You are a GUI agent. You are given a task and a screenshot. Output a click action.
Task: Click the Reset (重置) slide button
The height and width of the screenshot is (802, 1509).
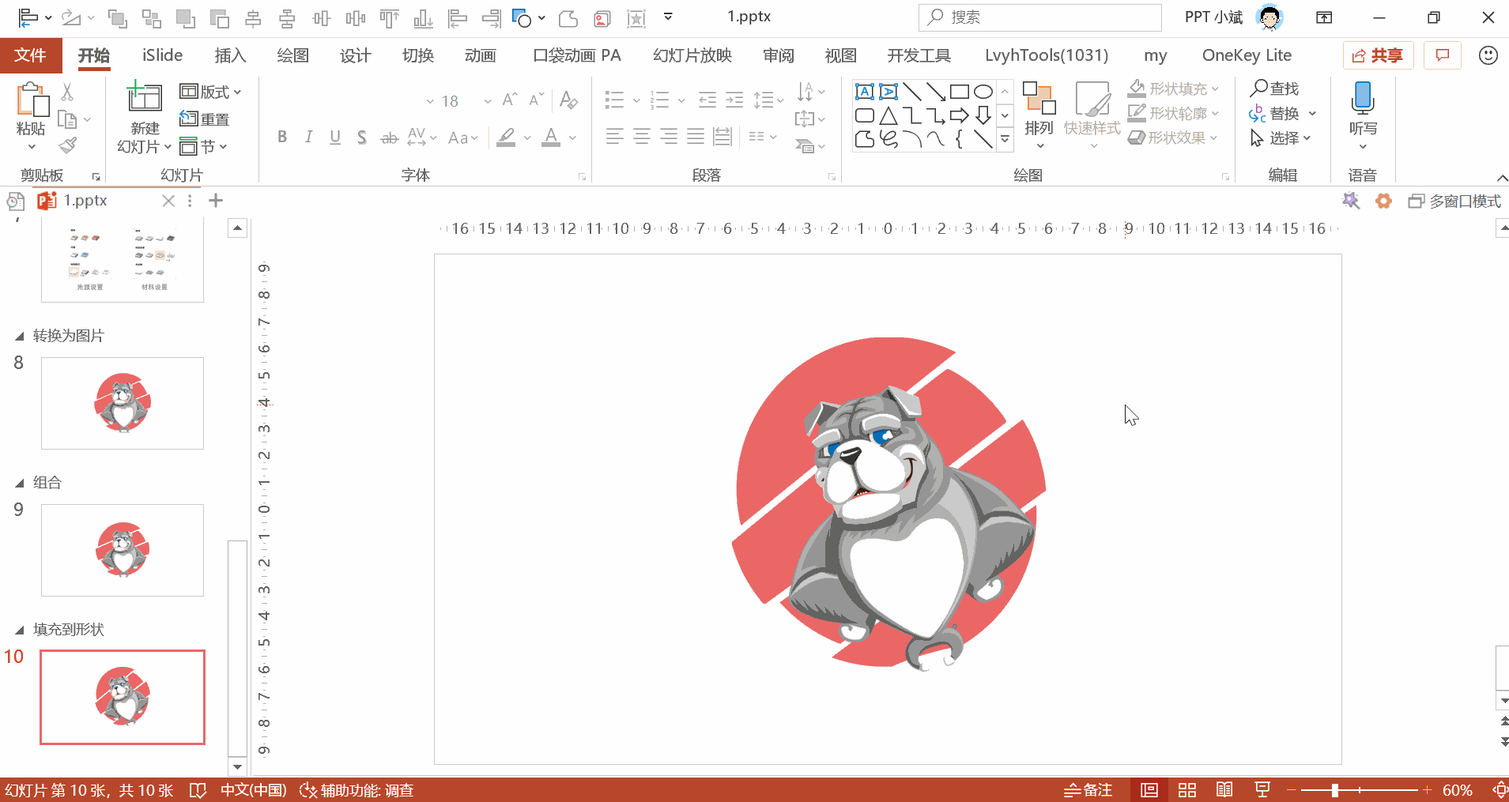click(x=205, y=119)
